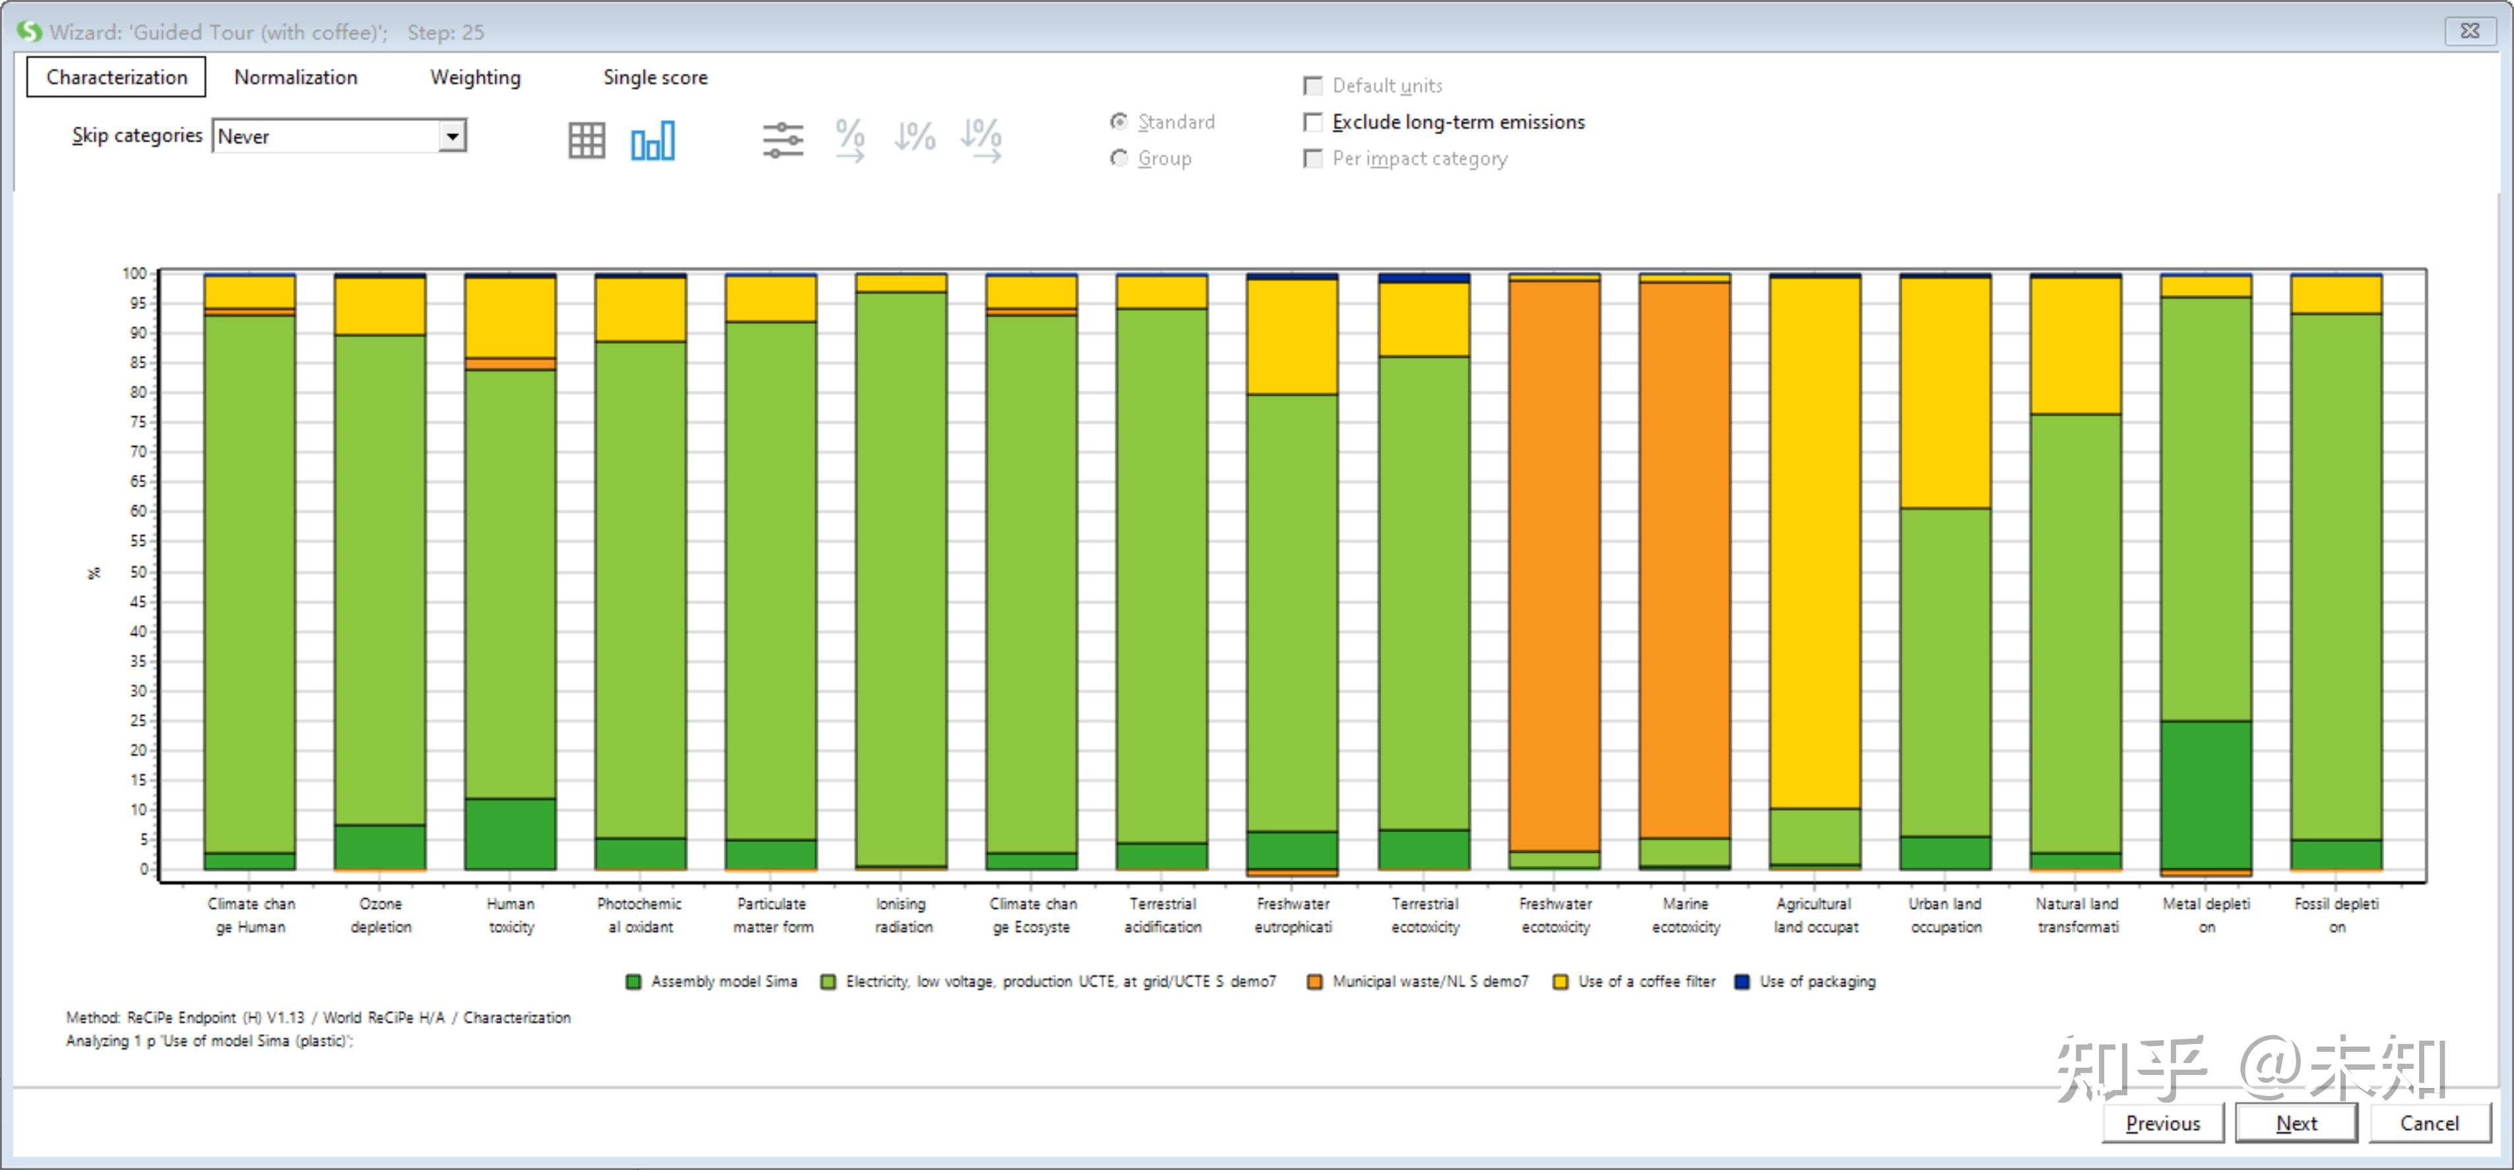This screenshot has height=1170, width=2514.
Task: Switch to the Normalization tab
Action: [296, 77]
